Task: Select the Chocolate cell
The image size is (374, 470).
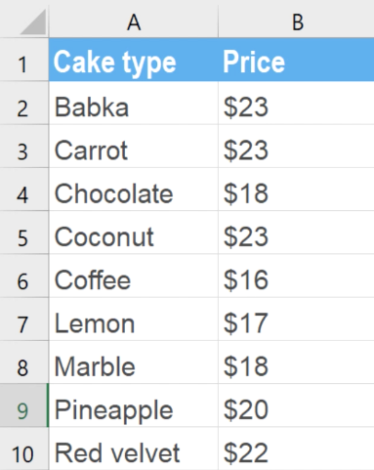Action: coord(134,190)
